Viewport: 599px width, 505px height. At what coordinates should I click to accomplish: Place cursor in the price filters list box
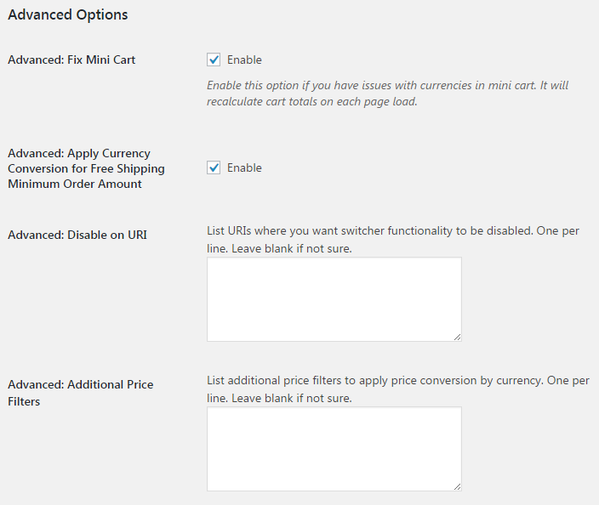[334, 449]
